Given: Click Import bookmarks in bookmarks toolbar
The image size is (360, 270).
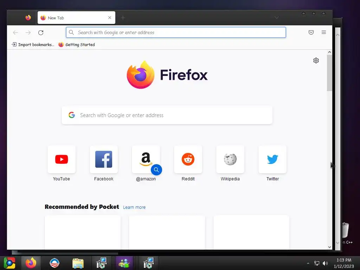Looking at the screenshot, I should pyautogui.click(x=33, y=45).
